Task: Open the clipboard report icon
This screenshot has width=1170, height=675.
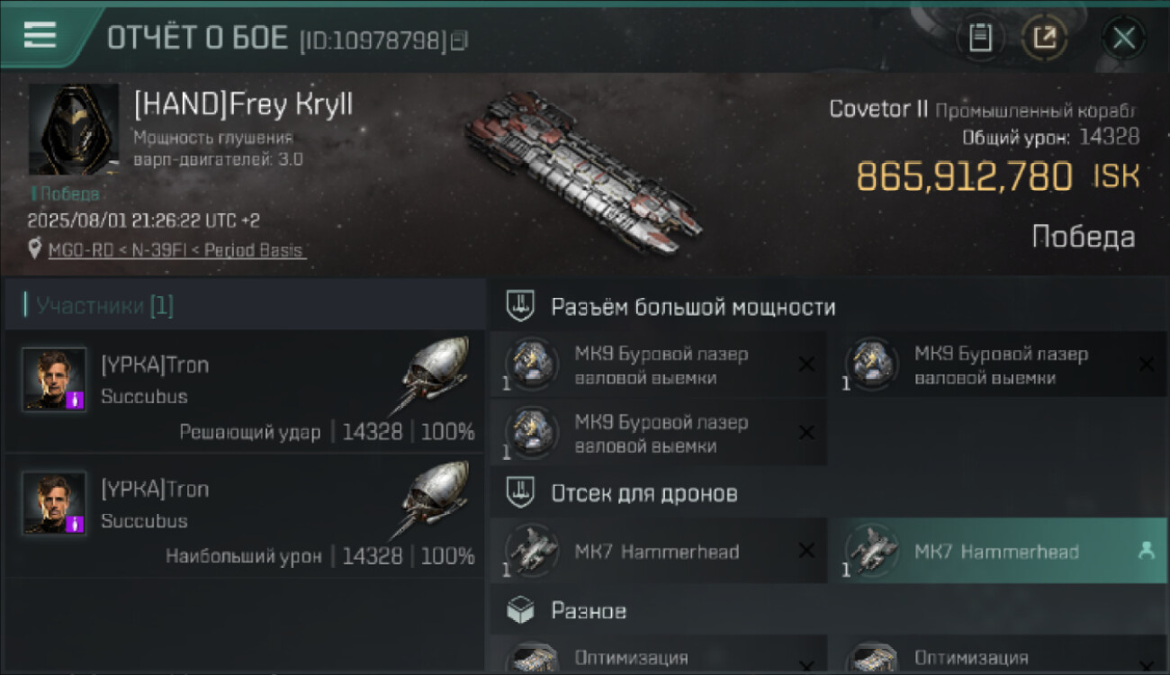Action: coord(980,38)
